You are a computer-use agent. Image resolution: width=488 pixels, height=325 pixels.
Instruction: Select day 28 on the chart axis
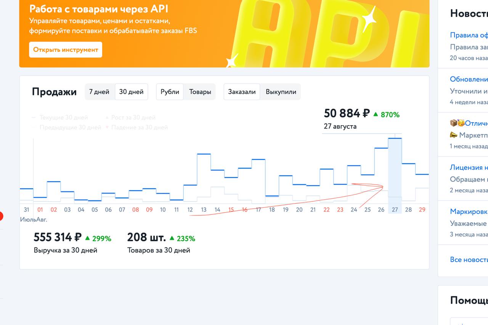408,209
